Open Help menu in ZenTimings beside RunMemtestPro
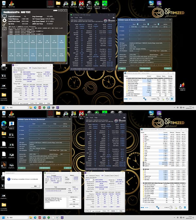The width and height of the screenshot is (196, 220). pos(80,18)
